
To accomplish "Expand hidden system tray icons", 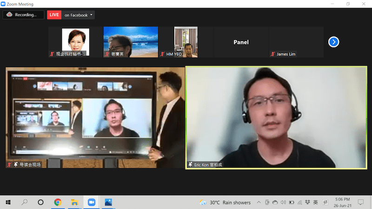I will [259, 202].
